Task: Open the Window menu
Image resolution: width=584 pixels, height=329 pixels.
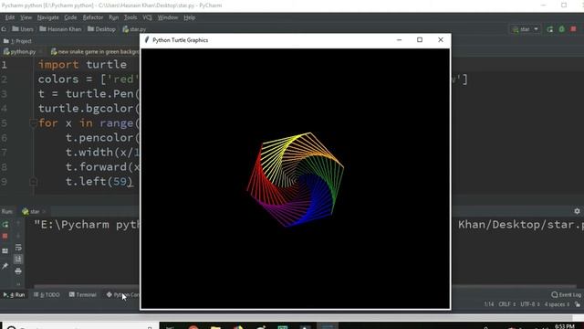Action: click(x=168, y=17)
